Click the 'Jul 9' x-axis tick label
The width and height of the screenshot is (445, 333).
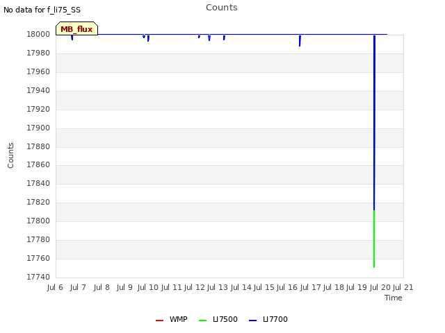click(124, 287)
